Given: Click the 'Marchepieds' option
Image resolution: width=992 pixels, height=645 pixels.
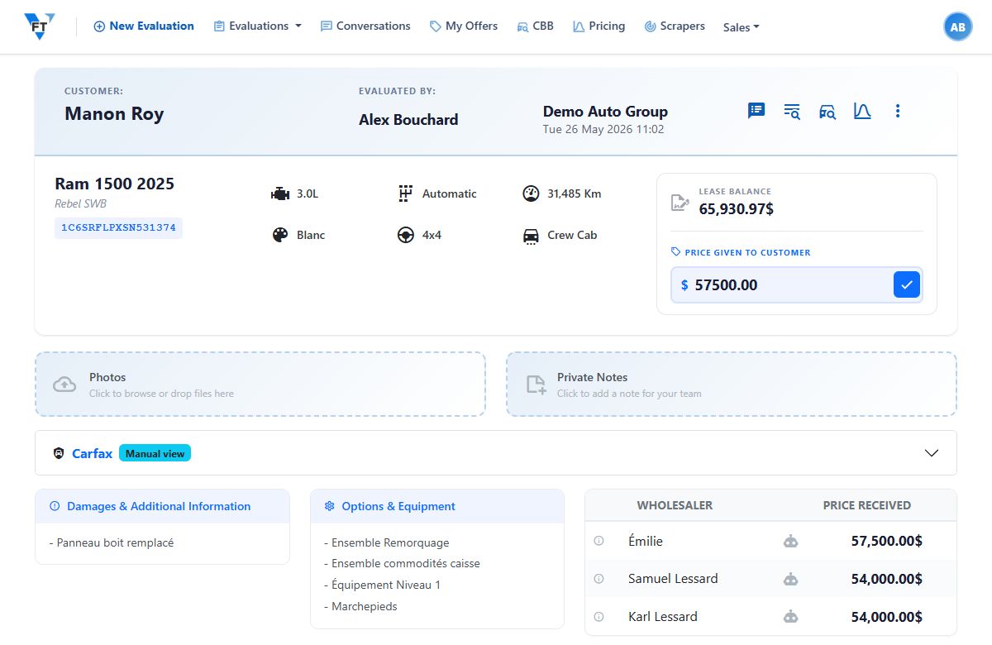Looking at the screenshot, I should click(x=360, y=607).
